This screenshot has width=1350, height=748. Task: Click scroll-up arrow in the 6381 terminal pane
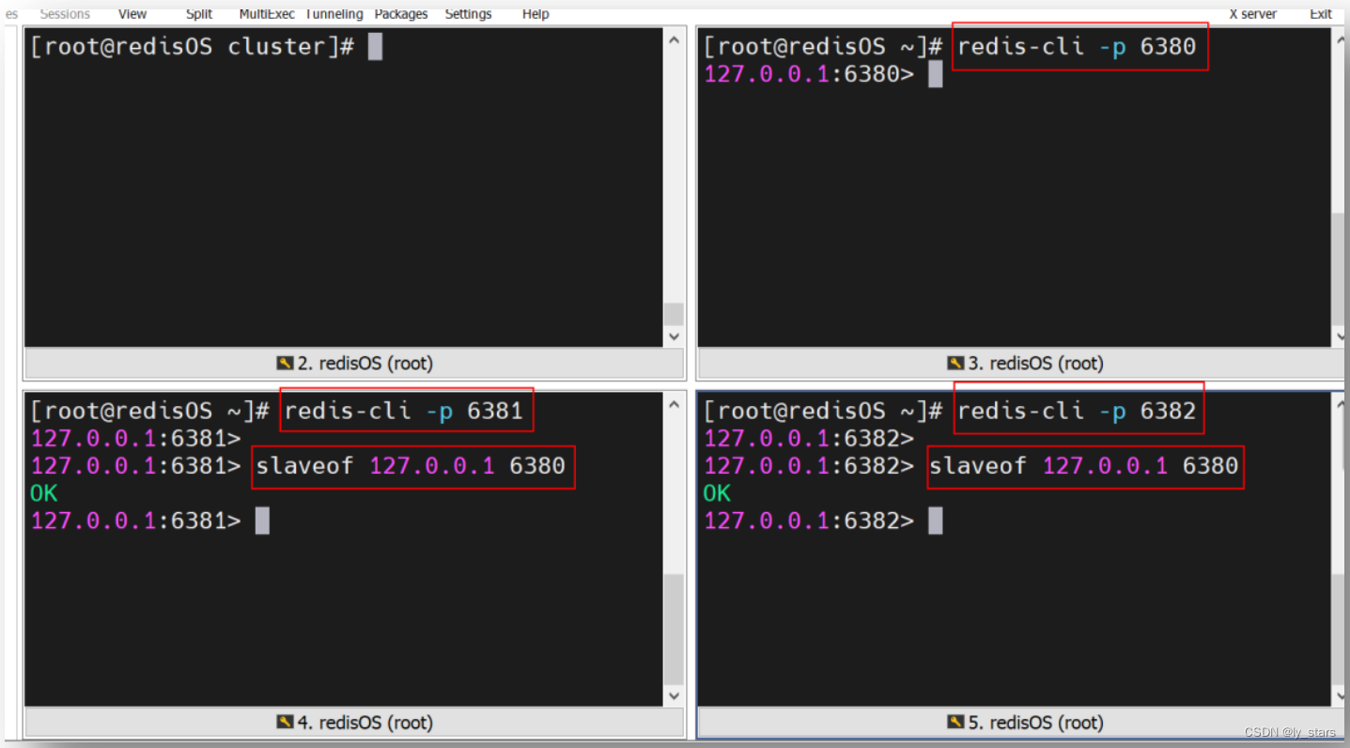pyautogui.click(x=674, y=405)
